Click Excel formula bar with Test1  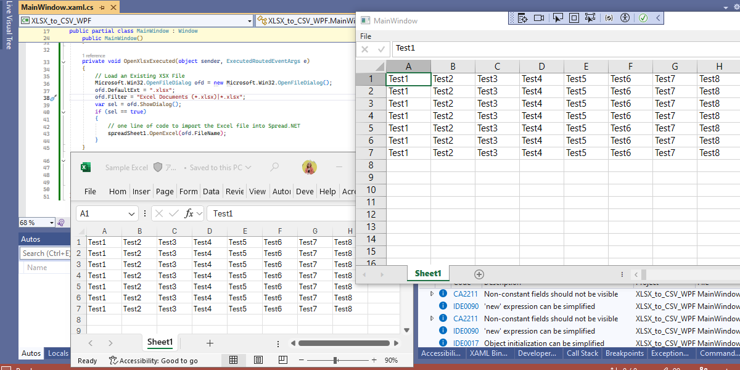pyautogui.click(x=281, y=213)
